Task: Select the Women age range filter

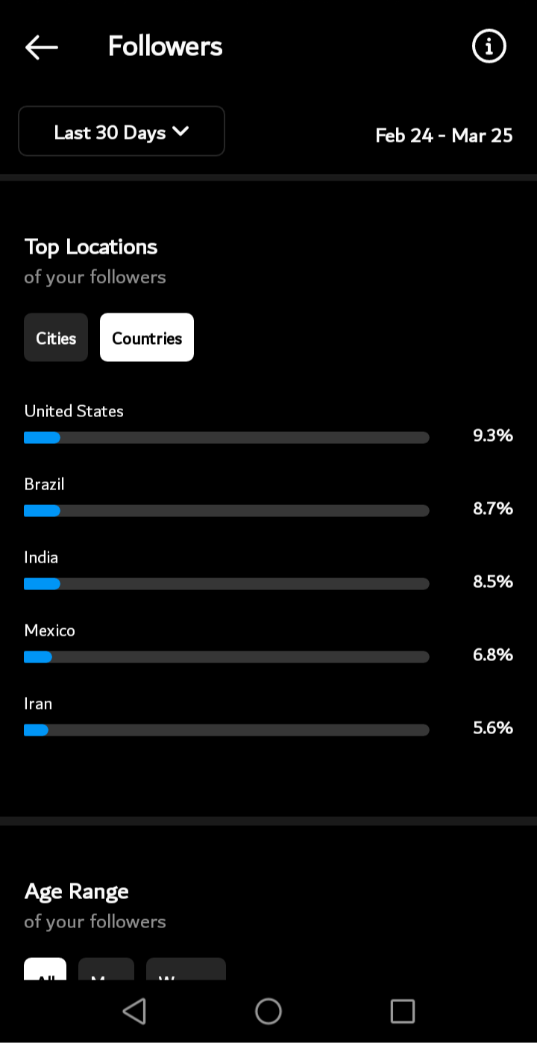Action: [x=186, y=968]
